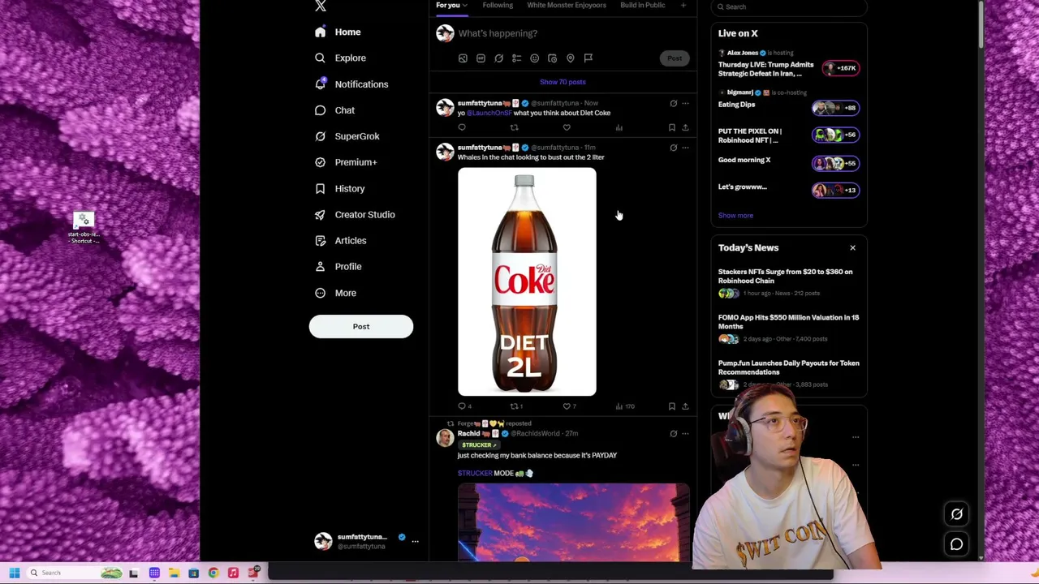Open the @LaunchOnSF mention link
The width and height of the screenshot is (1039, 584).
(489, 113)
